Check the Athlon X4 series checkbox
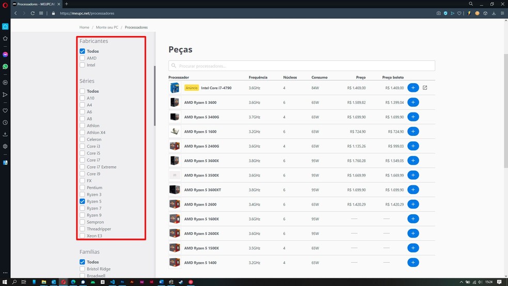508x286 pixels. tap(82, 133)
